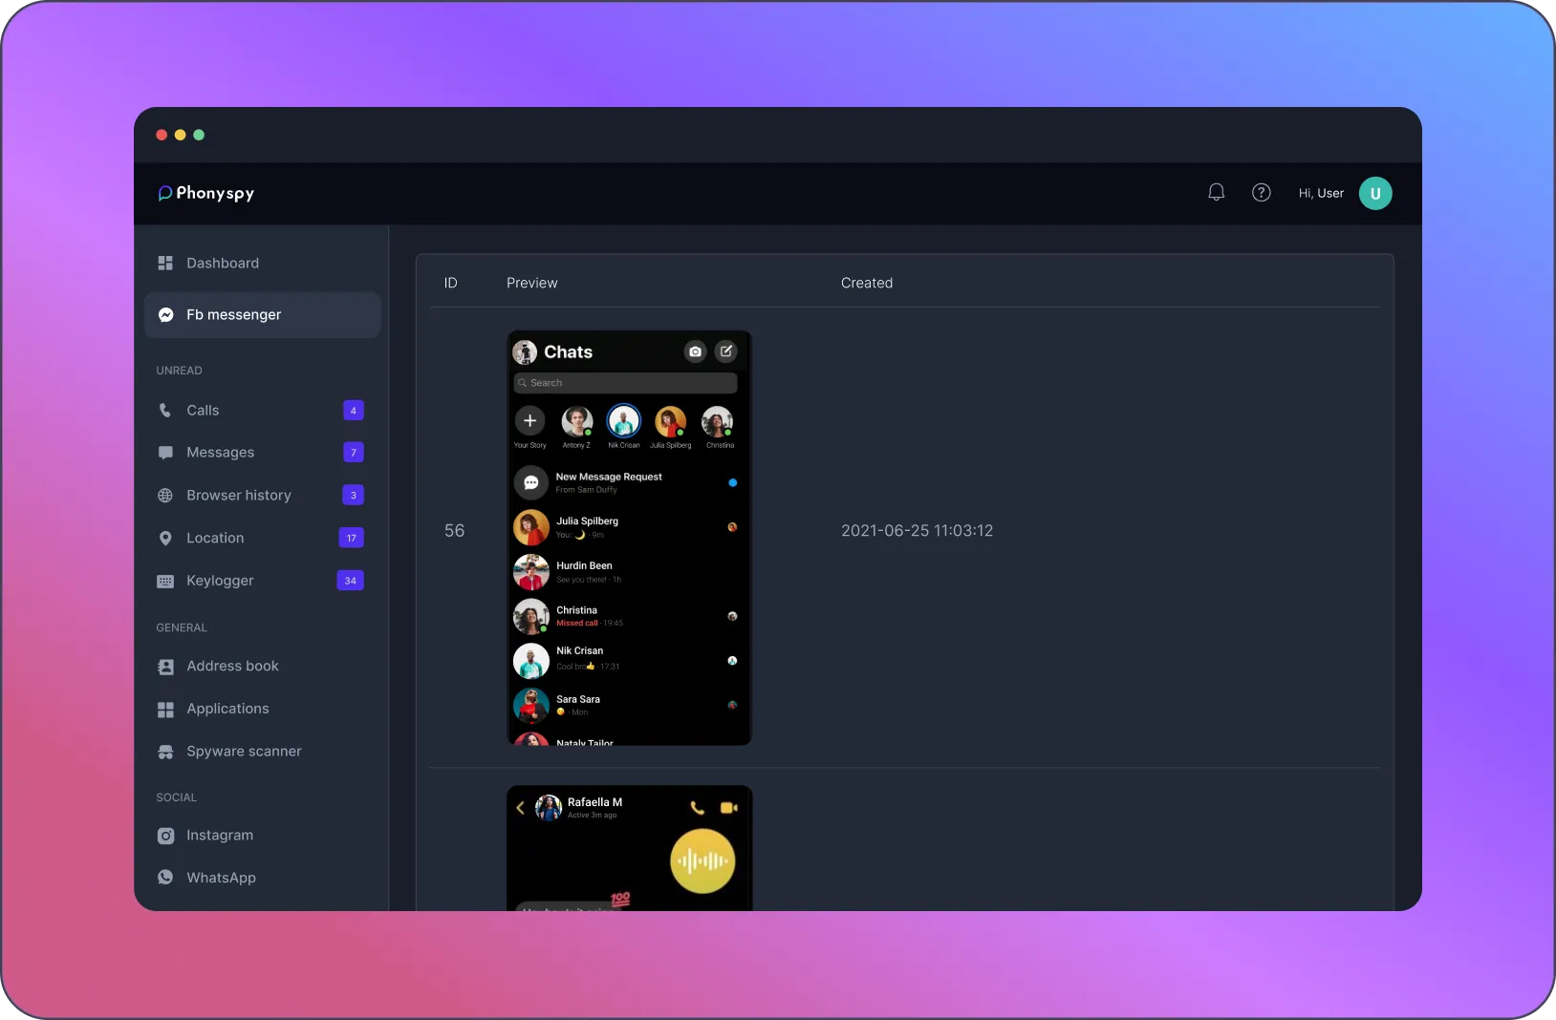The width and height of the screenshot is (1556, 1020).
Task: Select the WhatsApp icon
Action: [165, 878]
